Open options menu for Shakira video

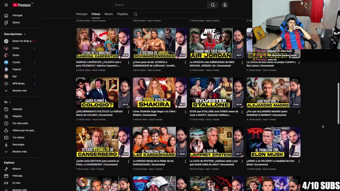point(185,112)
